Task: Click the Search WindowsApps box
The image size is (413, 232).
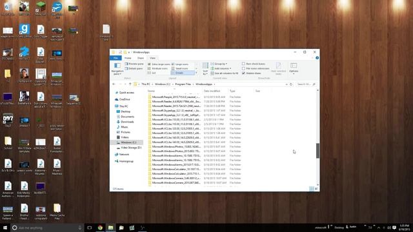Action: tap(305, 84)
